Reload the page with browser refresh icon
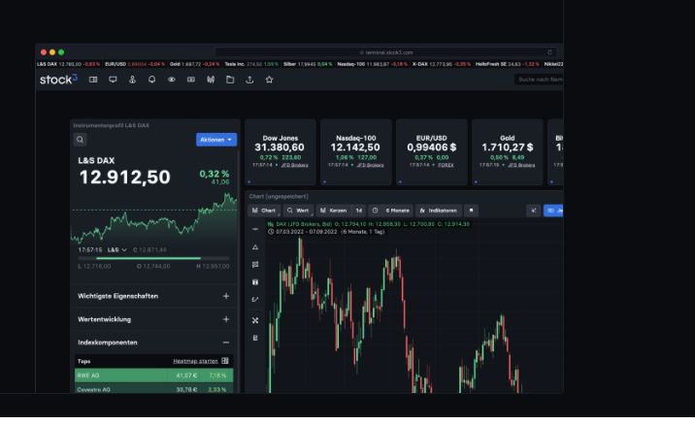Screen dimensions: 695x425 click(549, 52)
